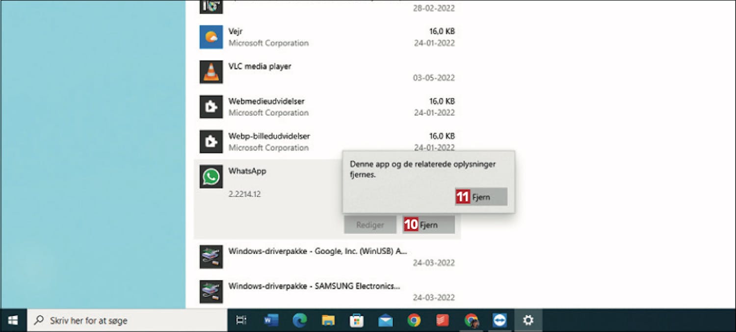Open Microsoft Store from the taskbar
This screenshot has width=736, height=332.
[x=357, y=320]
